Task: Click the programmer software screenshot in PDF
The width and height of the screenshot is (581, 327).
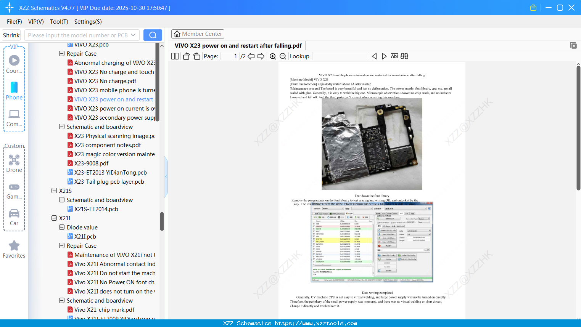Action: pos(372,242)
